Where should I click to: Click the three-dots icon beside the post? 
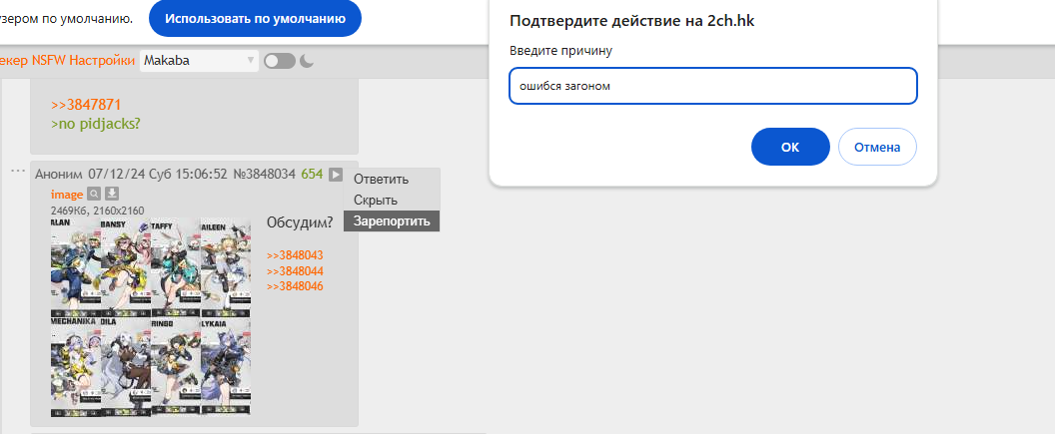point(18,172)
